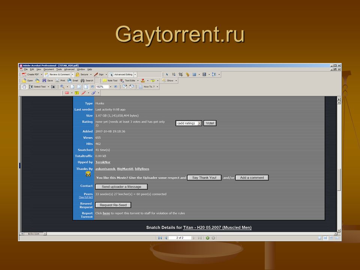Select the Hand tool
The width and height of the screenshot is (360, 270).
[x=24, y=87]
